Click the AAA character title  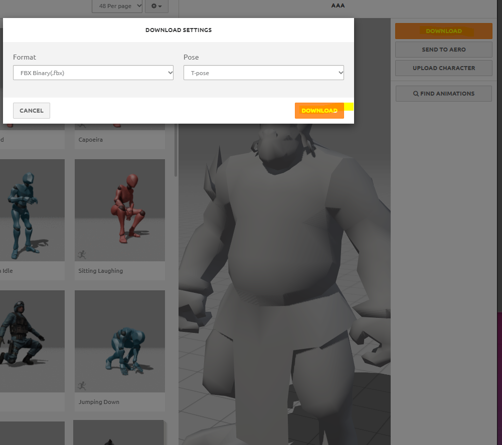(338, 6)
